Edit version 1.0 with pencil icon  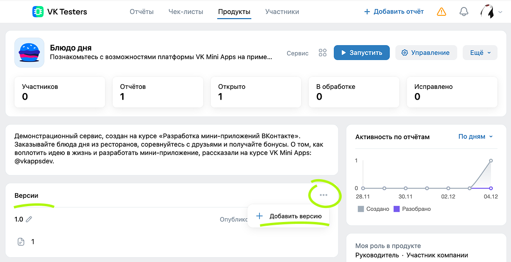point(29,219)
